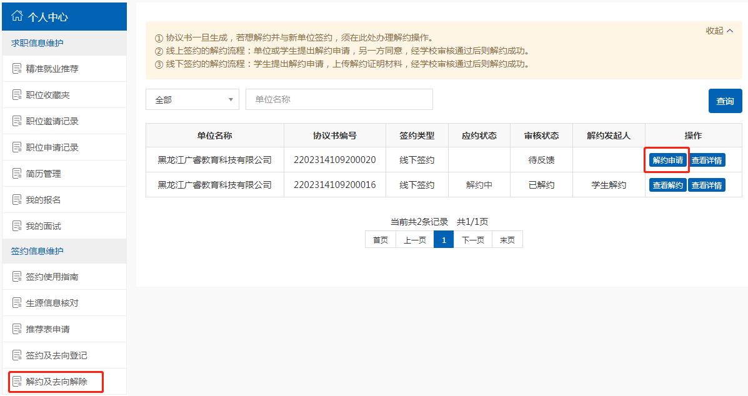
Task: Click the icon next to 推荐表申请
Action: click(x=17, y=329)
